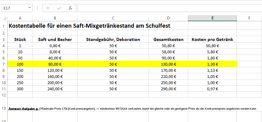The width and height of the screenshot is (262, 122).
Task: Select the cell with value 1,80 €
Action: tap(212, 58)
